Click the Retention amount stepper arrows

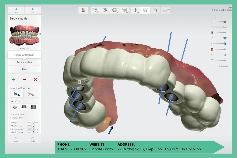coord(33,129)
